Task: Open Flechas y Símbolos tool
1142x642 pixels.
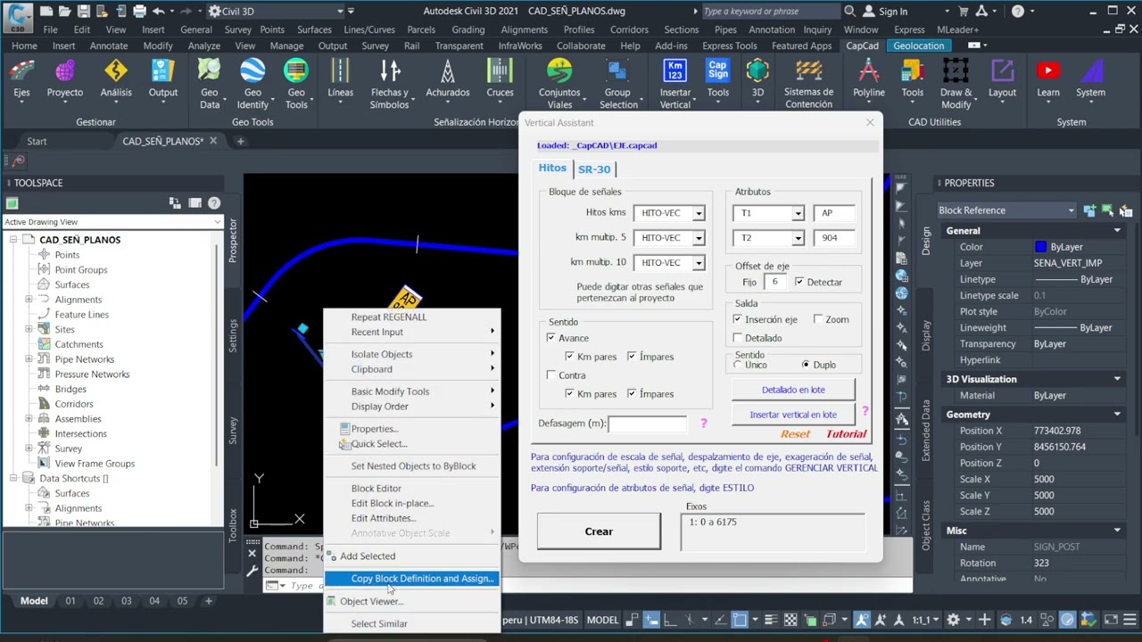Action: (x=390, y=84)
